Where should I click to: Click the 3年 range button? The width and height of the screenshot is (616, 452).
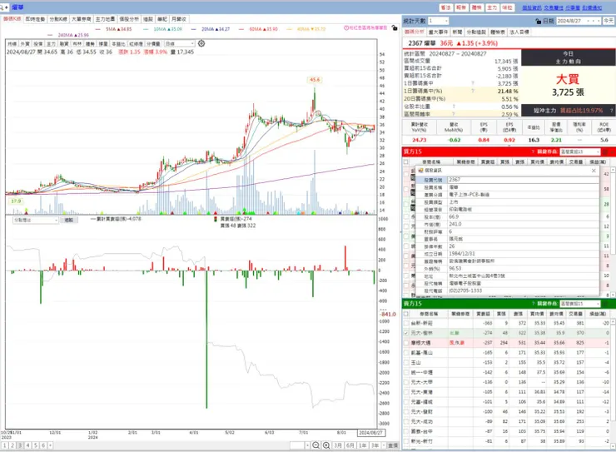pos(375,445)
